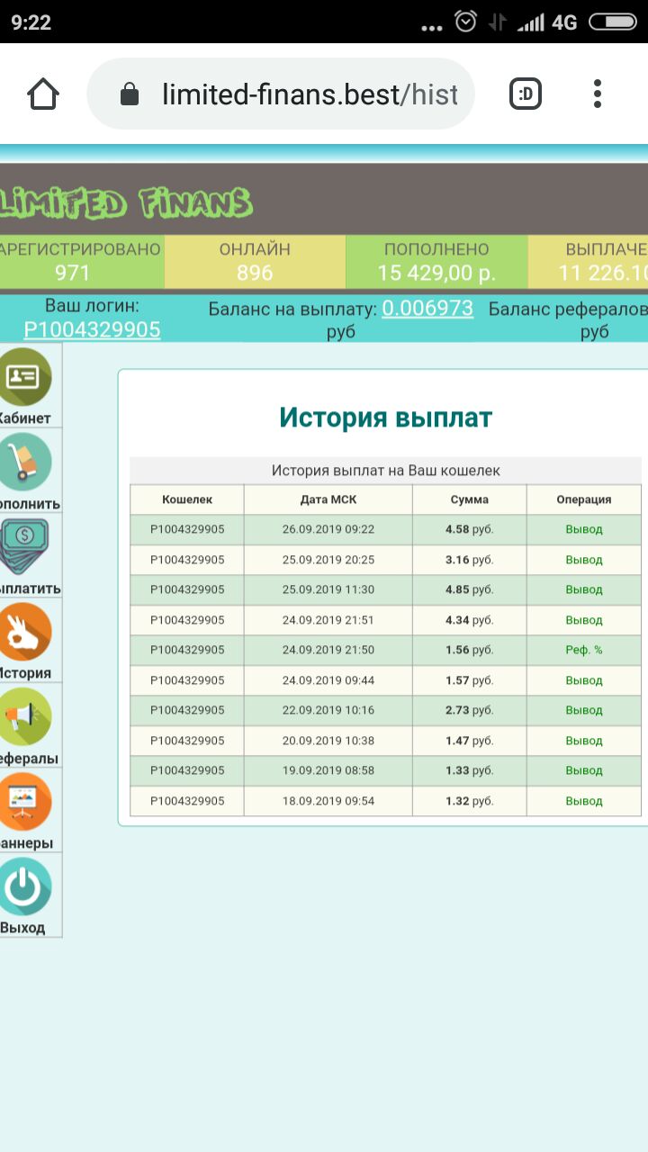Click the Зарегистрировано 971 stat block
Viewport: 648px width, 1152px height.
coord(81,261)
